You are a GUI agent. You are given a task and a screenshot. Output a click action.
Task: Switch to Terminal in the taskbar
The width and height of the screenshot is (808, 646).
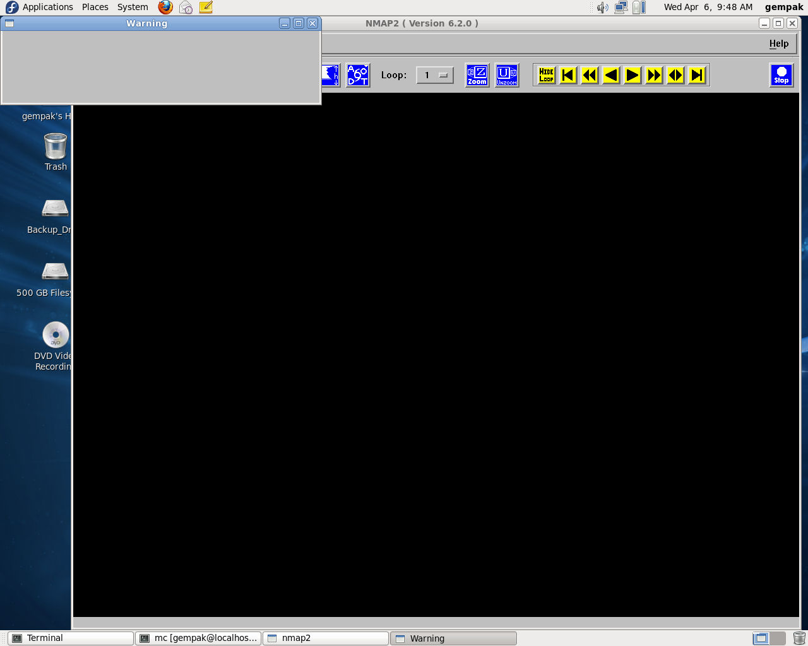[x=70, y=638]
